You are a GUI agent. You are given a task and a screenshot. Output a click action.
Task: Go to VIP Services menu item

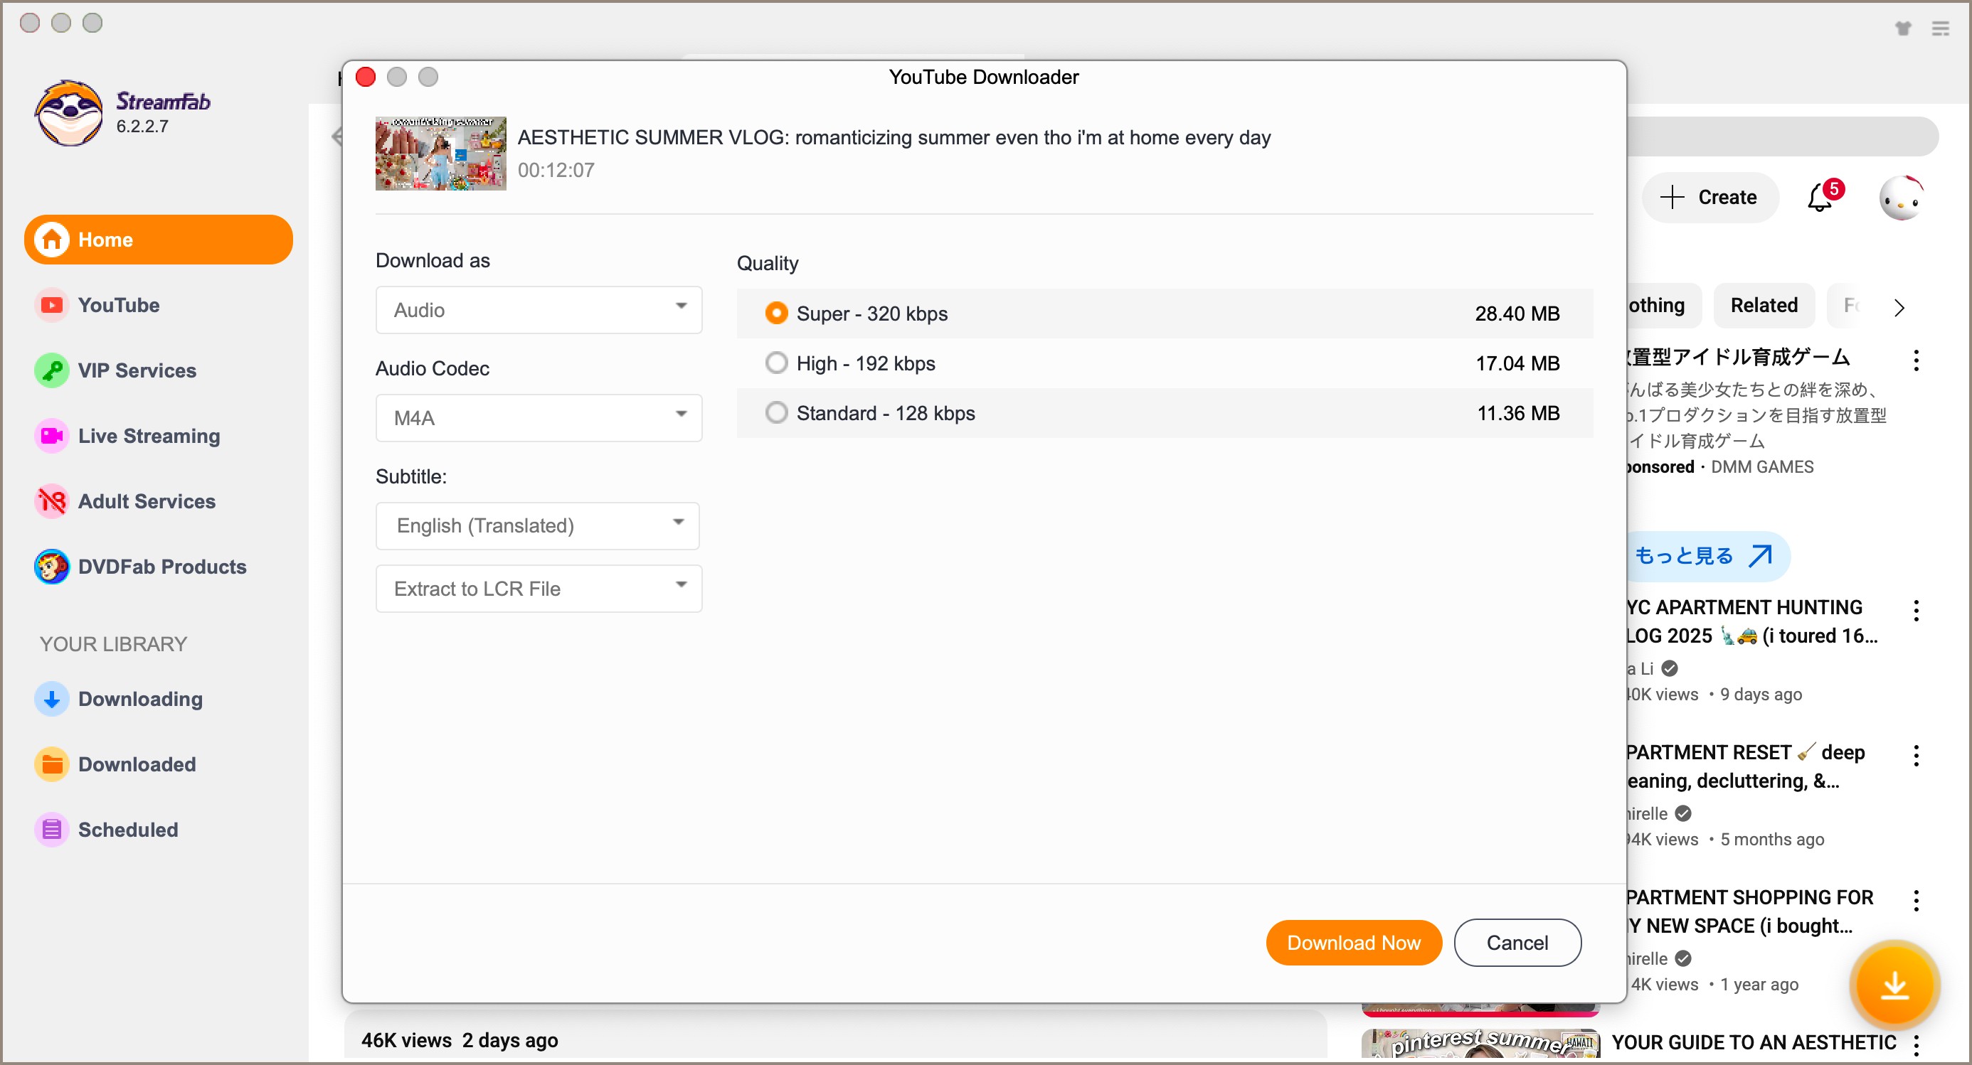coord(137,370)
